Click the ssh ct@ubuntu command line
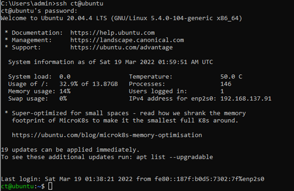The height and width of the screenshot is (191, 294). pyautogui.click(x=52, y=4)
